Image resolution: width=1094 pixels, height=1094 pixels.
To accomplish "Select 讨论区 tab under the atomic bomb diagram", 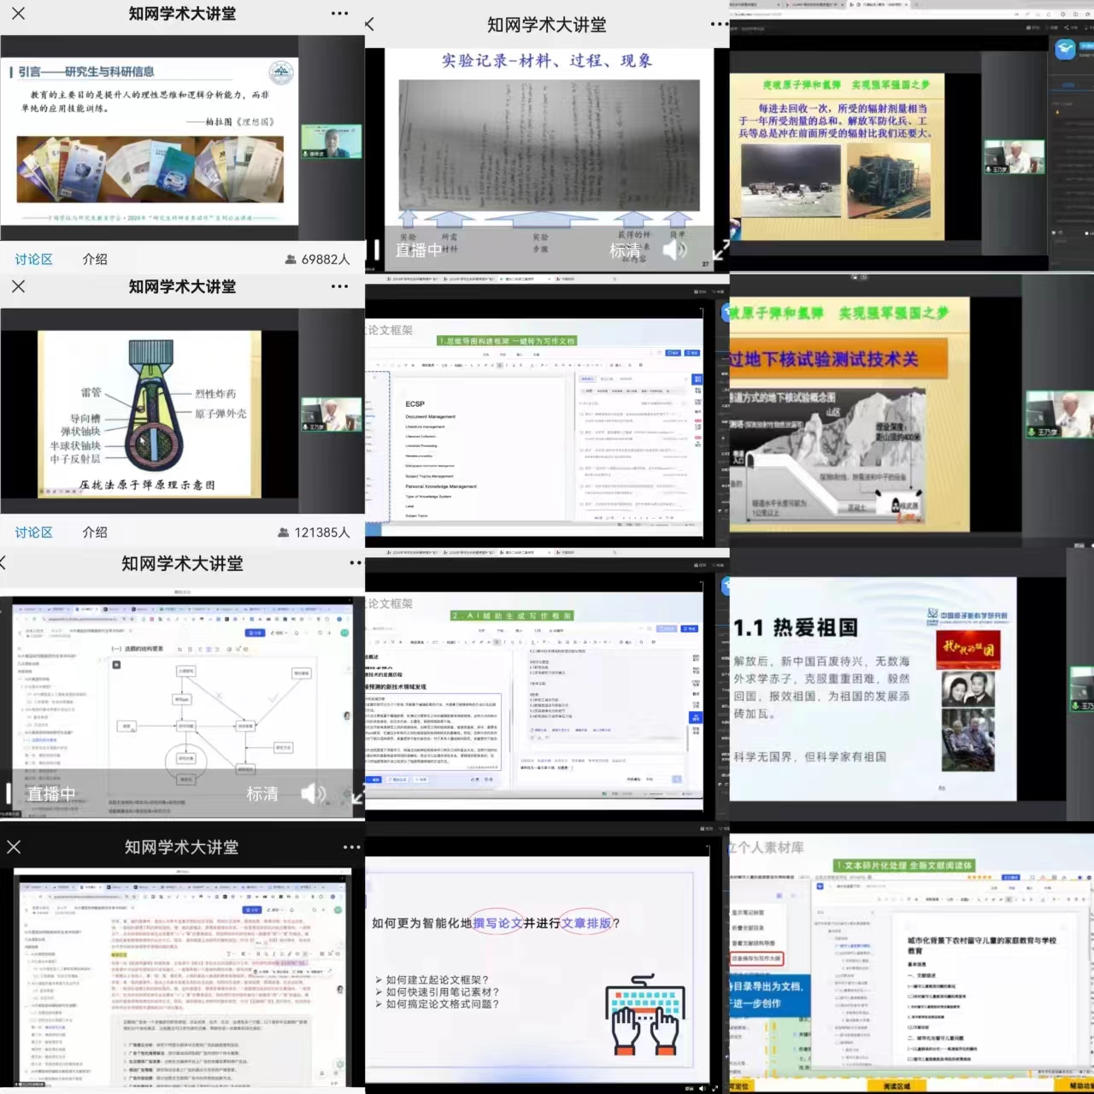I will point(33,532).
